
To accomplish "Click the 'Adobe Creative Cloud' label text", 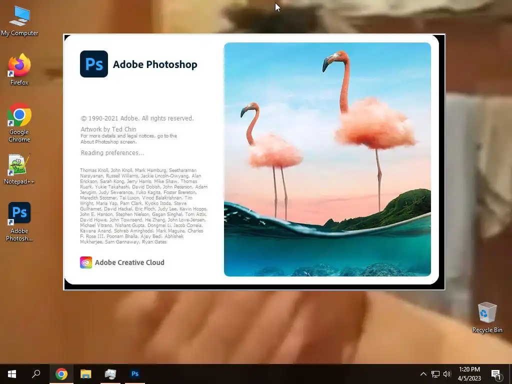I will [x=129, y=262].
